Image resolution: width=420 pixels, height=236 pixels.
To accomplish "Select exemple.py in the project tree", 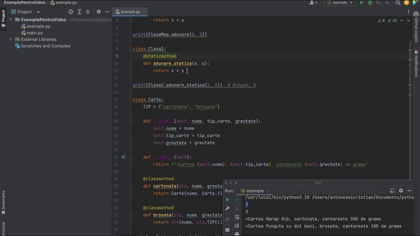I will click(x=35, y=26).
